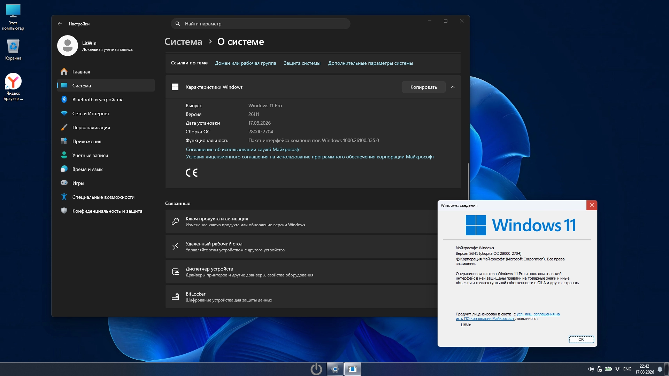Click the OS build value "28000.2704"
669x376 pixels.
[x=261, y=132]
